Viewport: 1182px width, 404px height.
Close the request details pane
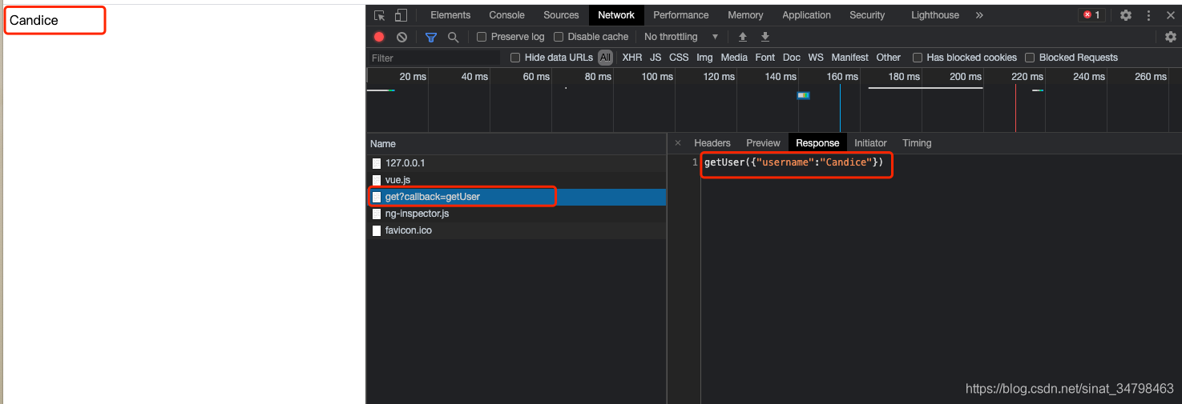[x=677, y=143]
